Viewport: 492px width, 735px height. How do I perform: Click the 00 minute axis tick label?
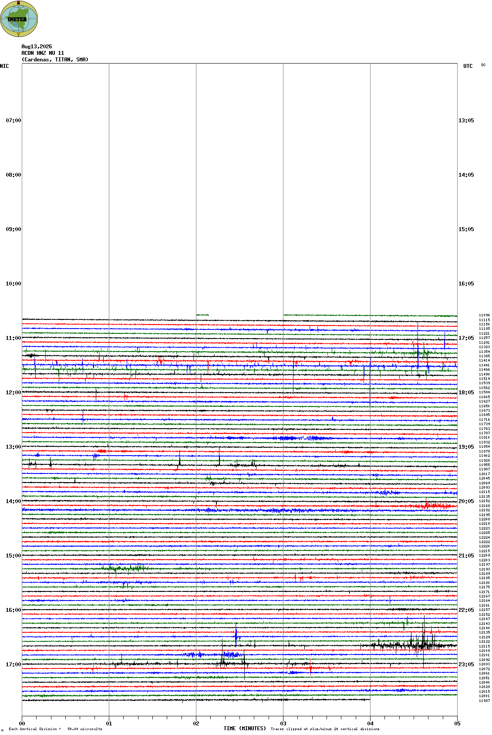22,724
